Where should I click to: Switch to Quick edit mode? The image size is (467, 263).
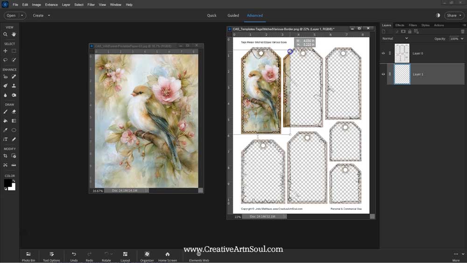tap(212, 15)
